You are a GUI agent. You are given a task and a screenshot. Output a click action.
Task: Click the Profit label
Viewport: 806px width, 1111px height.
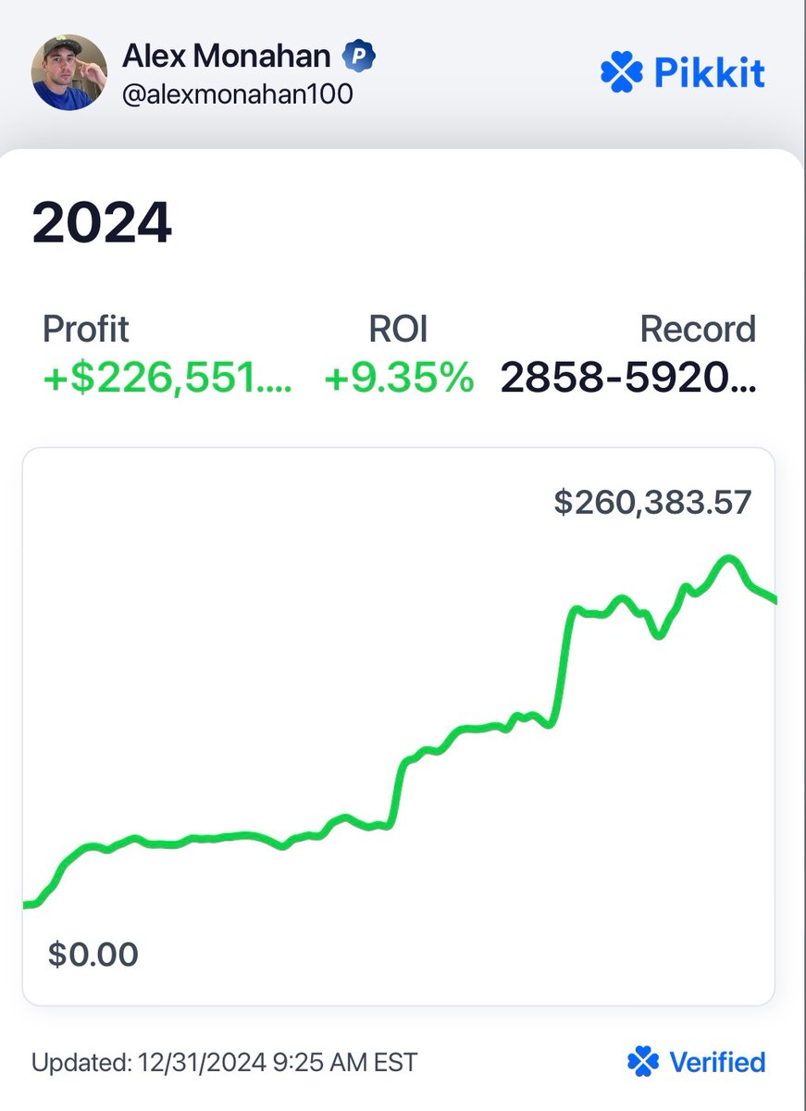[86, 330]
